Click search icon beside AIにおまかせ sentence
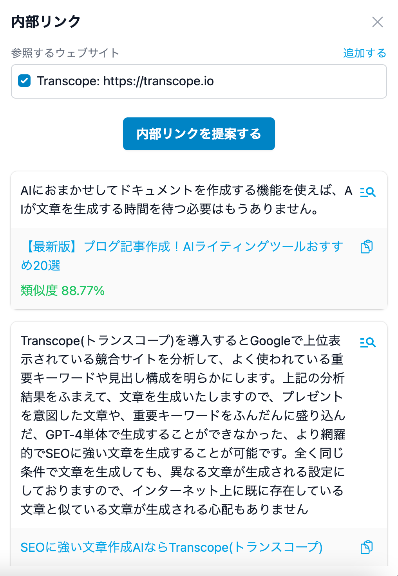The image size is (398, 576). [x=367, y=192]
